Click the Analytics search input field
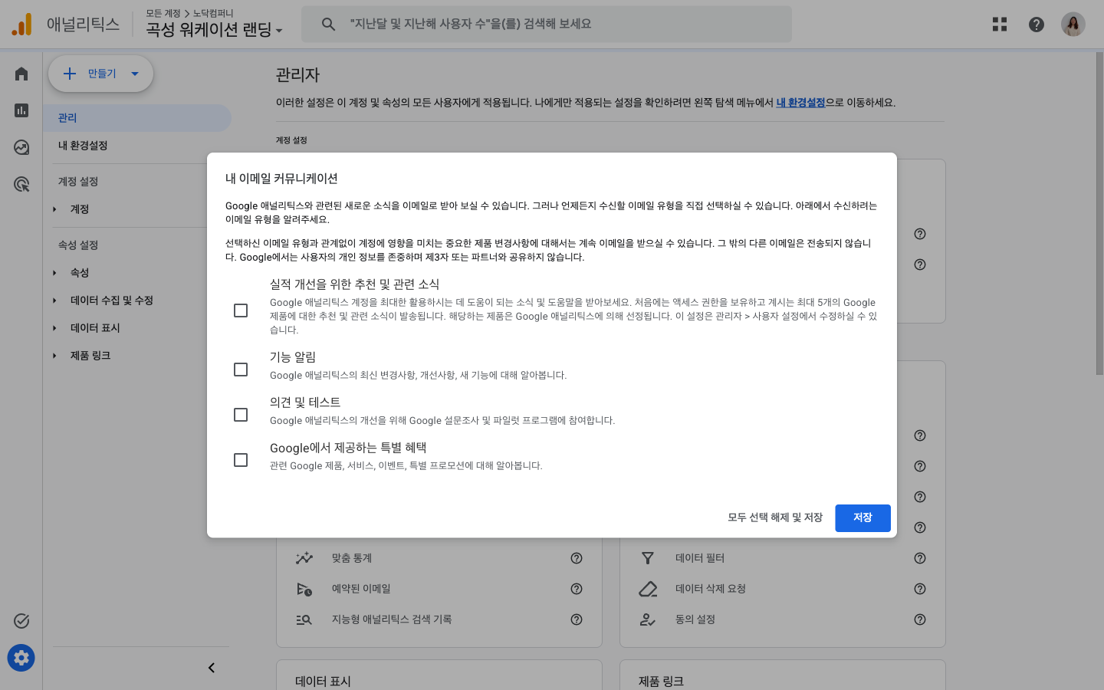Image resolution: width=1104 pixels, height=690 pixels. click(x=547, y=25)
